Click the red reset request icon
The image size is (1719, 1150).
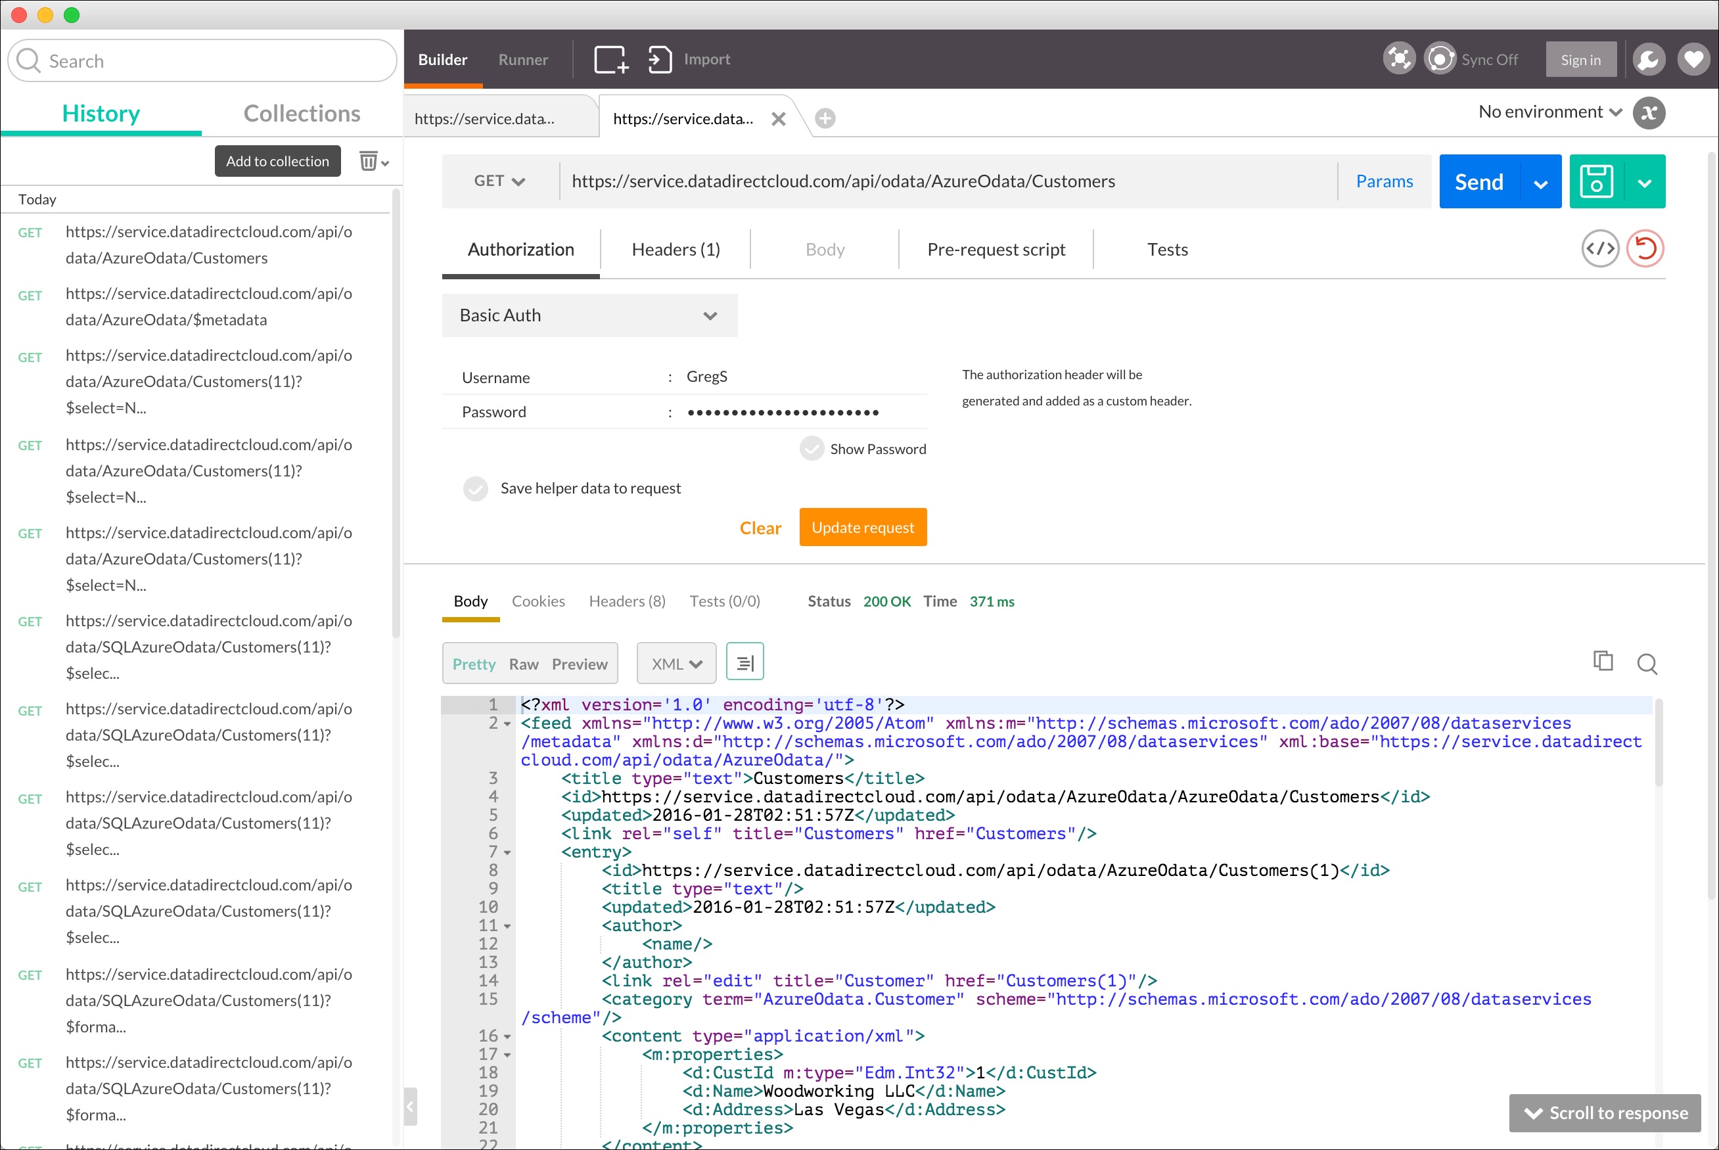(1645, 249)
